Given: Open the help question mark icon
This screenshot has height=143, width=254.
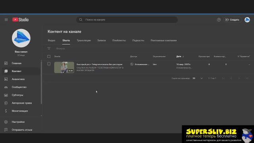Looking at the screenshot, I should click(219, 20).
